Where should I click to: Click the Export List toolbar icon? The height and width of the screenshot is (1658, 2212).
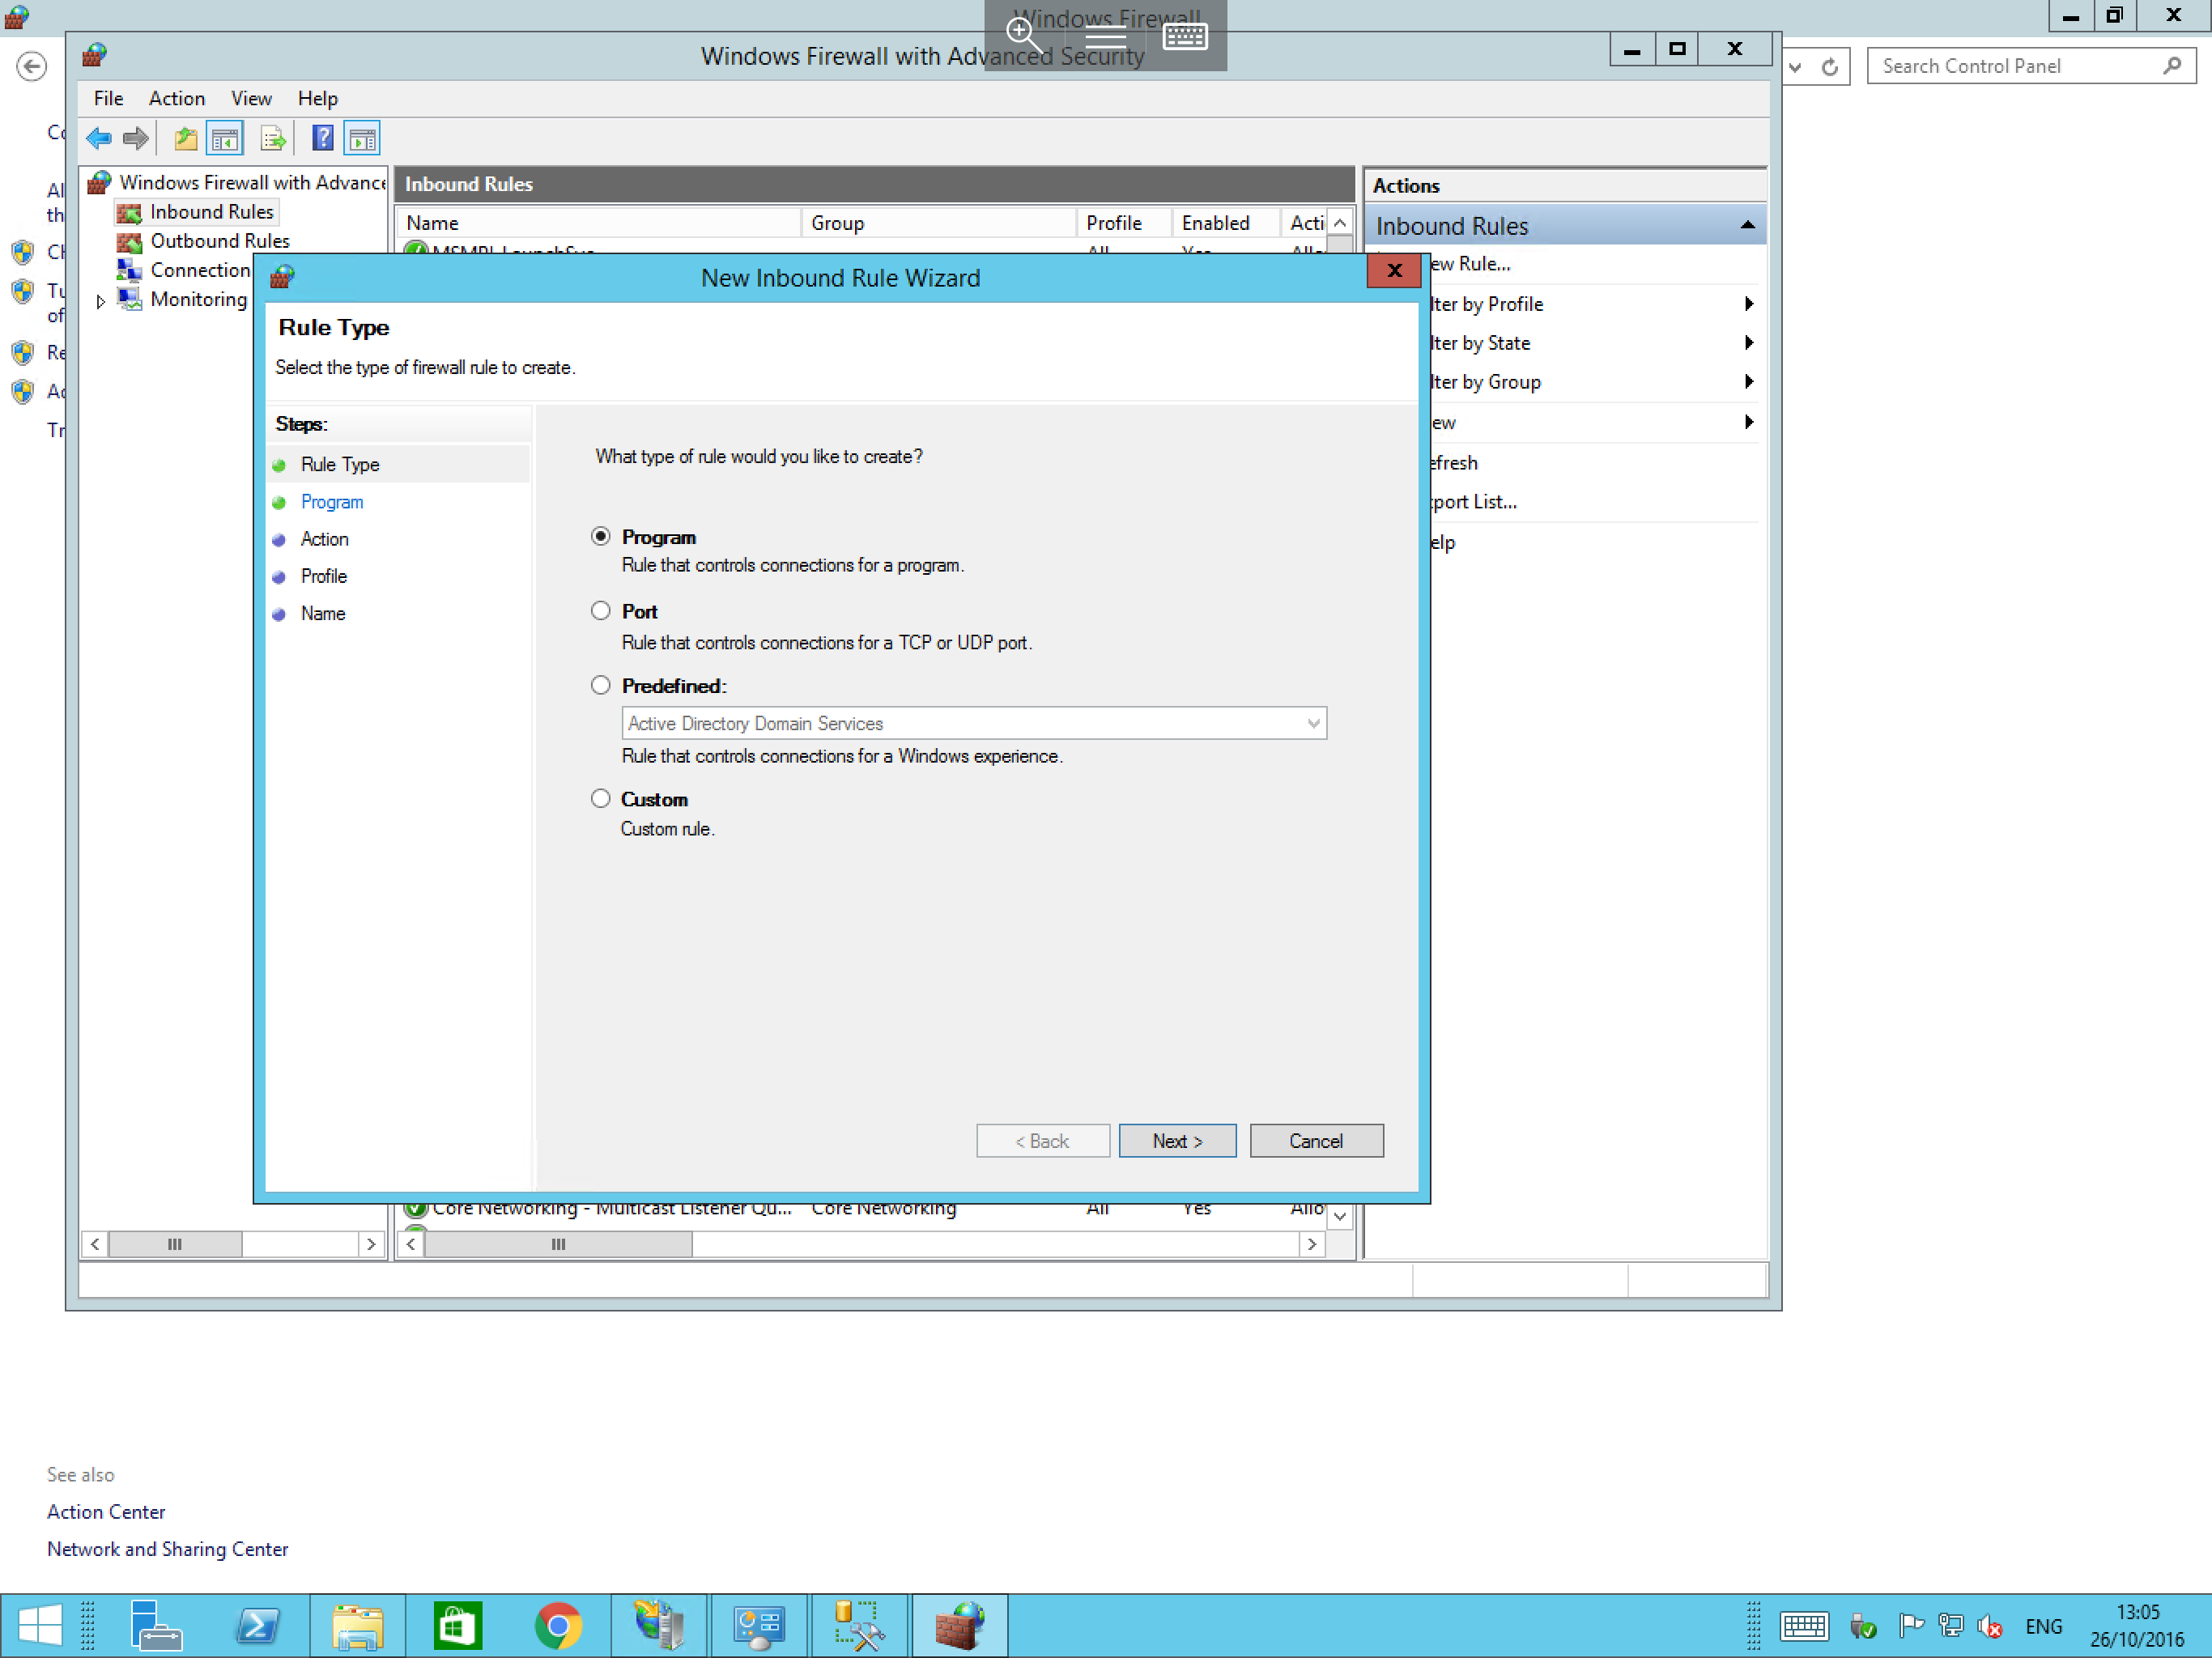click(272, 138)
